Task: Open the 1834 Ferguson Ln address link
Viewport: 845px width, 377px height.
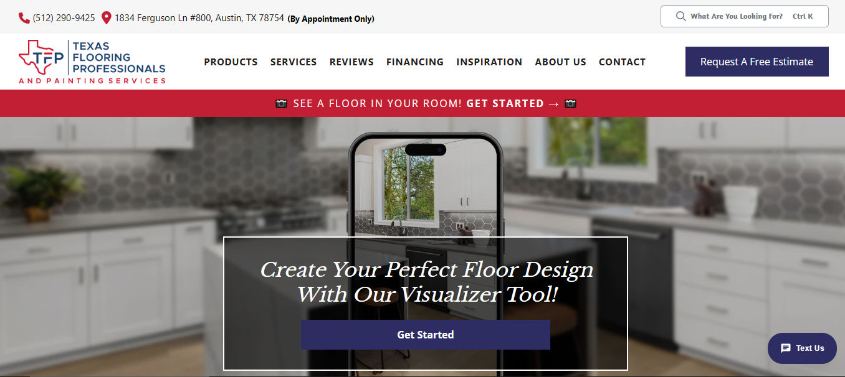Action: click(199, 18)
